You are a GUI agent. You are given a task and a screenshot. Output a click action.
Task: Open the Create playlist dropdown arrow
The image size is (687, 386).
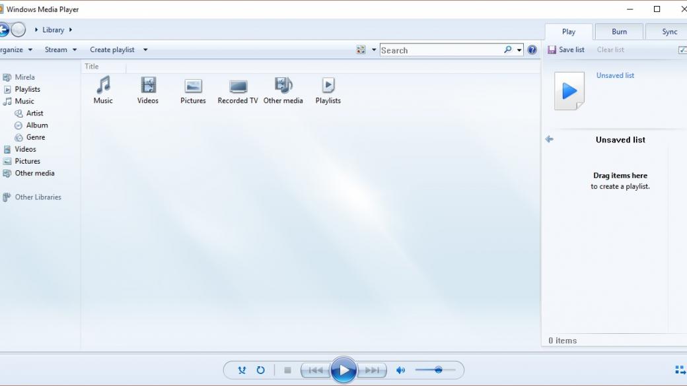click(145, 50)
